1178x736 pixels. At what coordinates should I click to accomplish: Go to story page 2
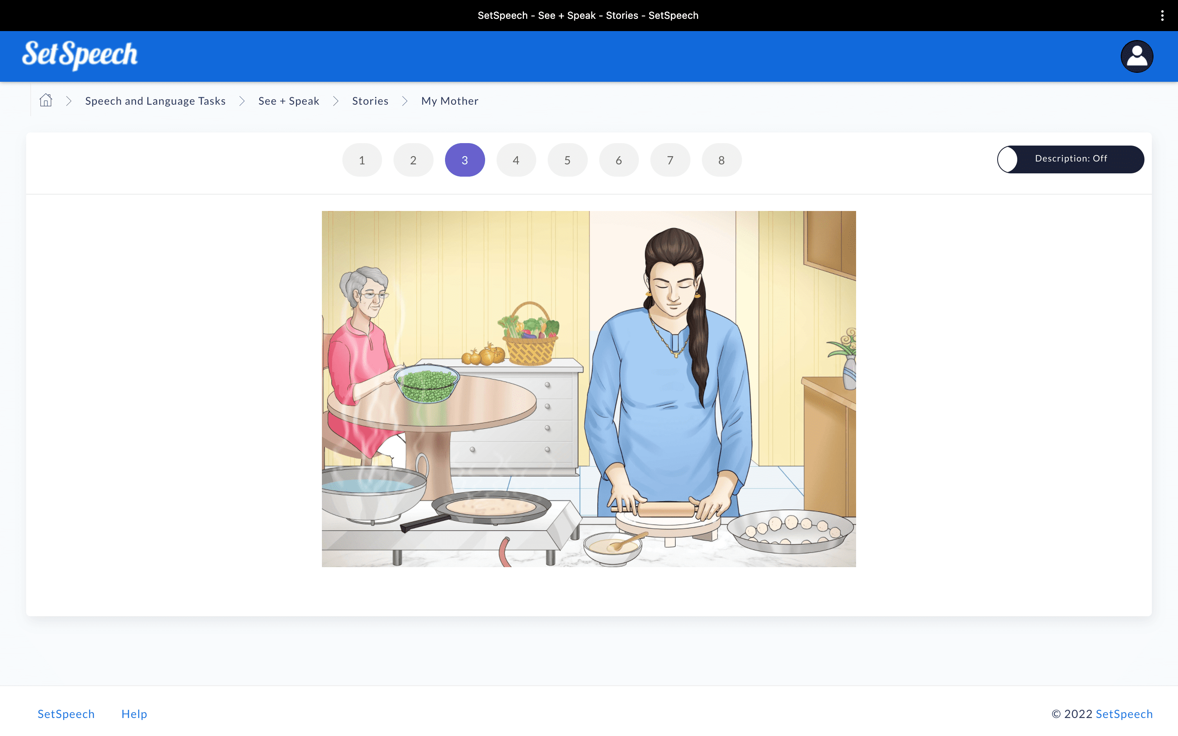point(413,160)
